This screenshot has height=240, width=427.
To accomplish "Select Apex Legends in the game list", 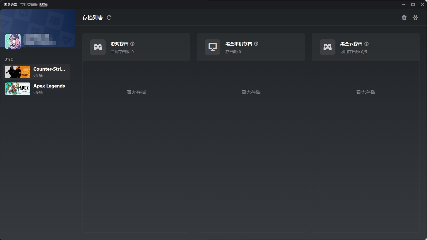I will point(36,89).
